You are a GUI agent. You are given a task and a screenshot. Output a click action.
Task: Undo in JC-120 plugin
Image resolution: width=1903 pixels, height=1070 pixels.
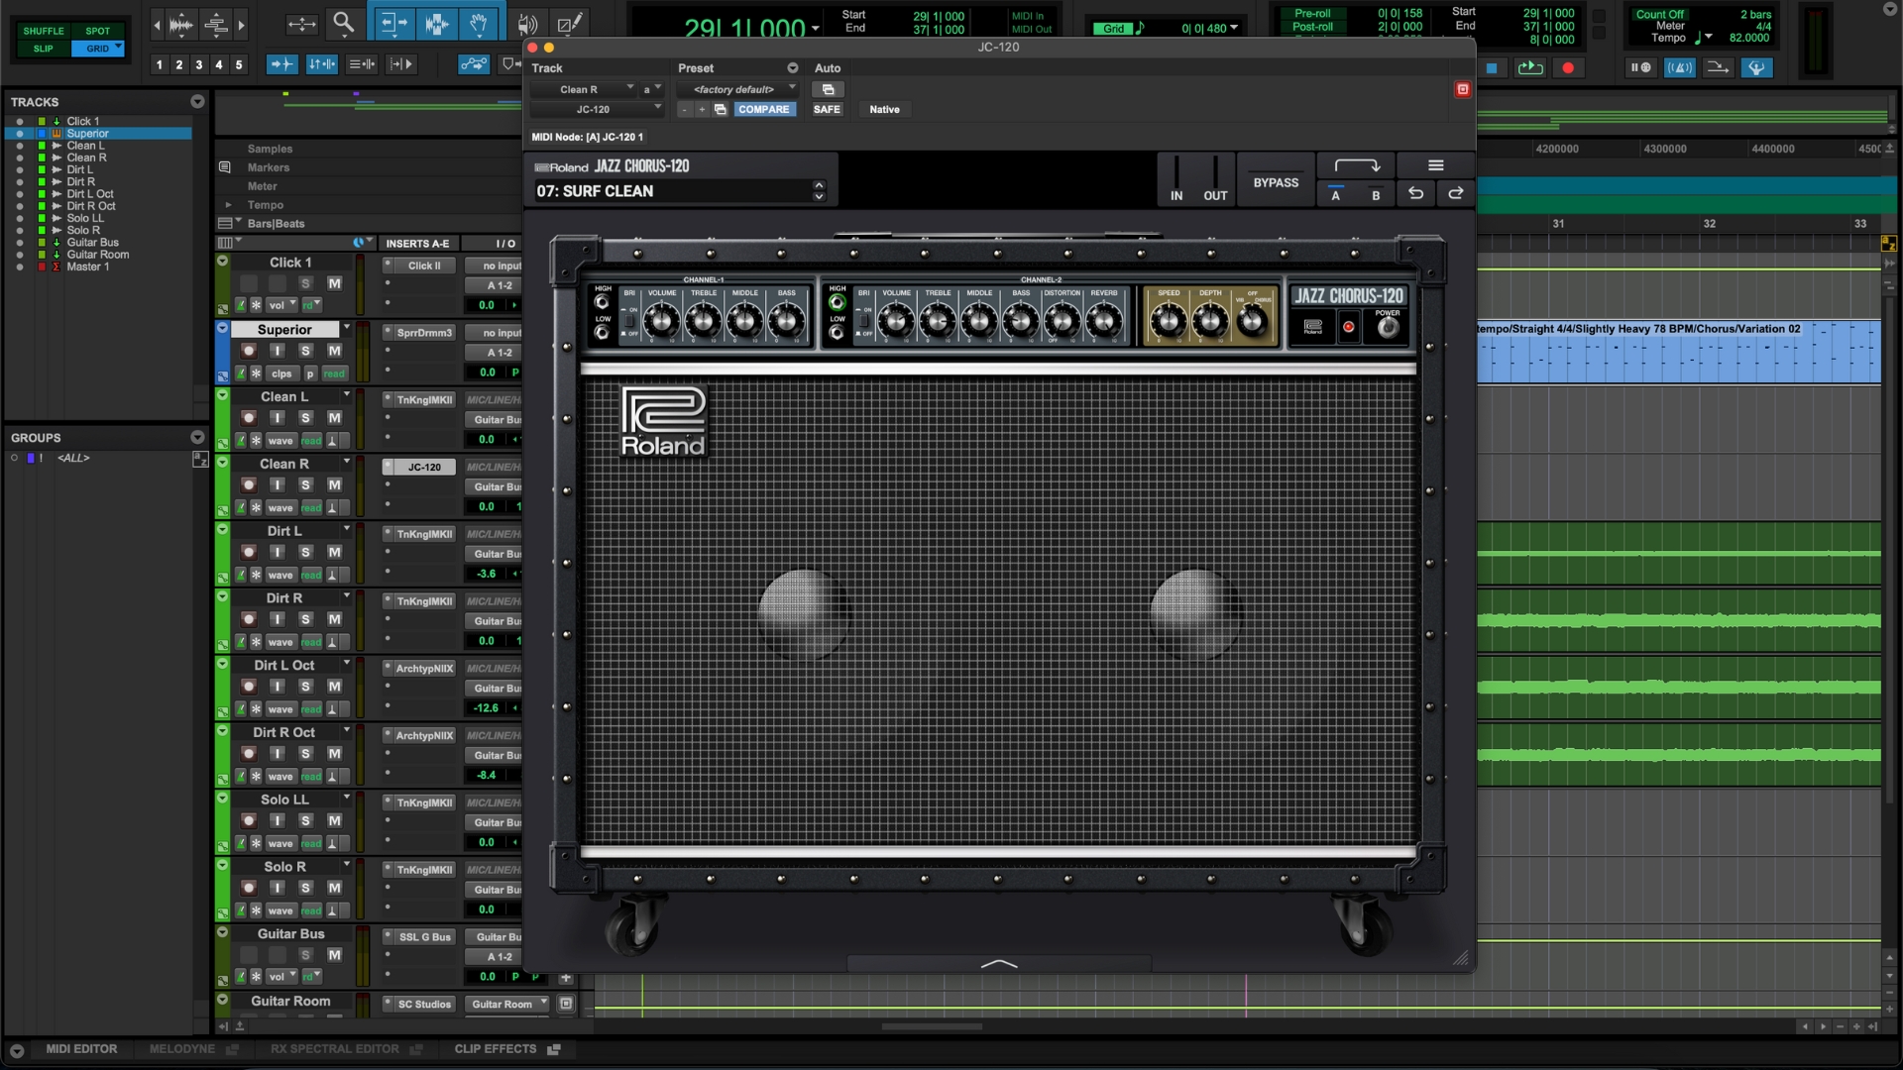tap(1415, 193)
